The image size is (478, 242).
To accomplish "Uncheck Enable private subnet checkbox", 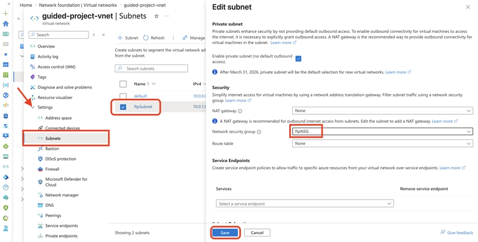I will [x=298, y=58].
